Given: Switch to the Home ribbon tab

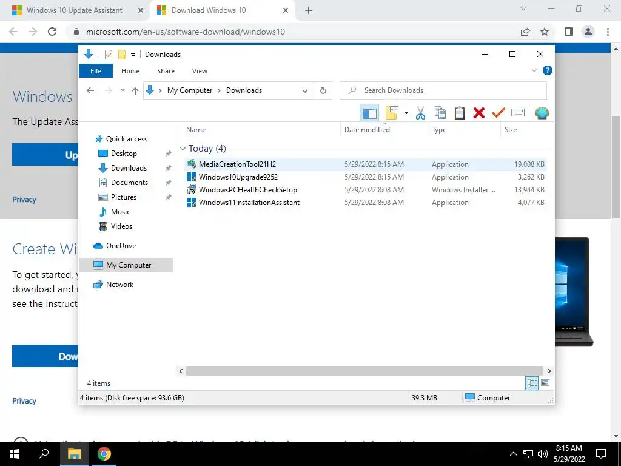Looking at the screenshot, I should click(130, 71).
